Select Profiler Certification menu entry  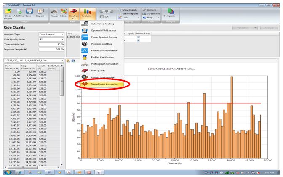pyautogui.click(x=102, y=57)
